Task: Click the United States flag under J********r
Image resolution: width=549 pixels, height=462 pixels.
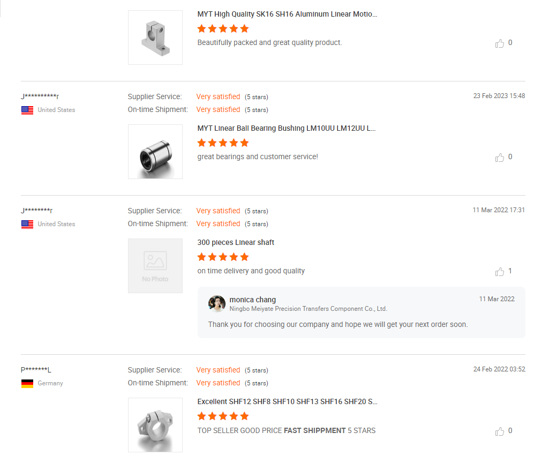Action: (x=27, y=225)
